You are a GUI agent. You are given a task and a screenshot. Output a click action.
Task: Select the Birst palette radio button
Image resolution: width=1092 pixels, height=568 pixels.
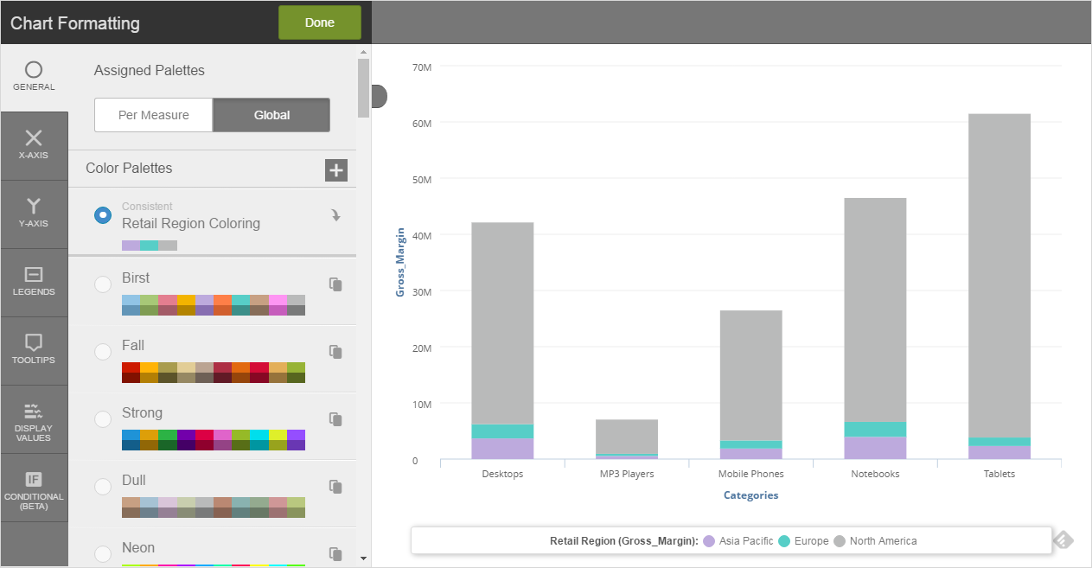point(103,284)
